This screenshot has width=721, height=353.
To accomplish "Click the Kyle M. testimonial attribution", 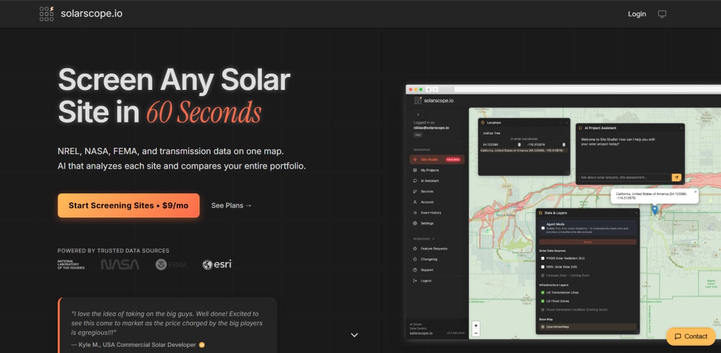I will click(138, 344).
